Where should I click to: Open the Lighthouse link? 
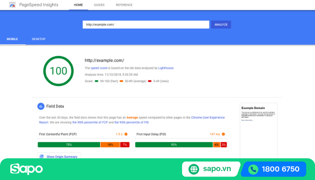tap(166, 68)
